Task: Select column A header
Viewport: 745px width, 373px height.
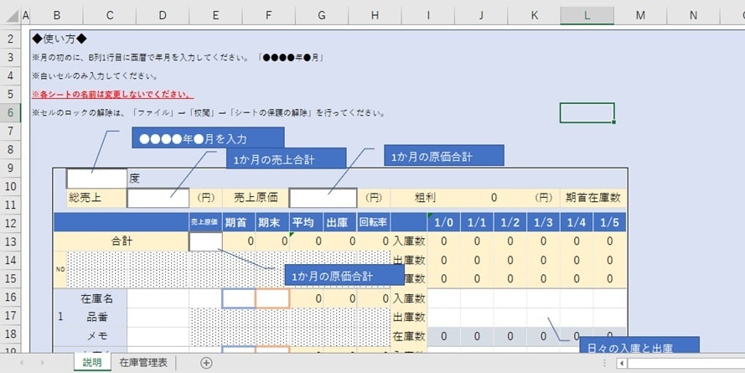Action: pos(26,16)
